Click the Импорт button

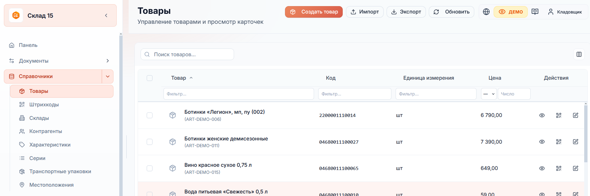[365, 12]
